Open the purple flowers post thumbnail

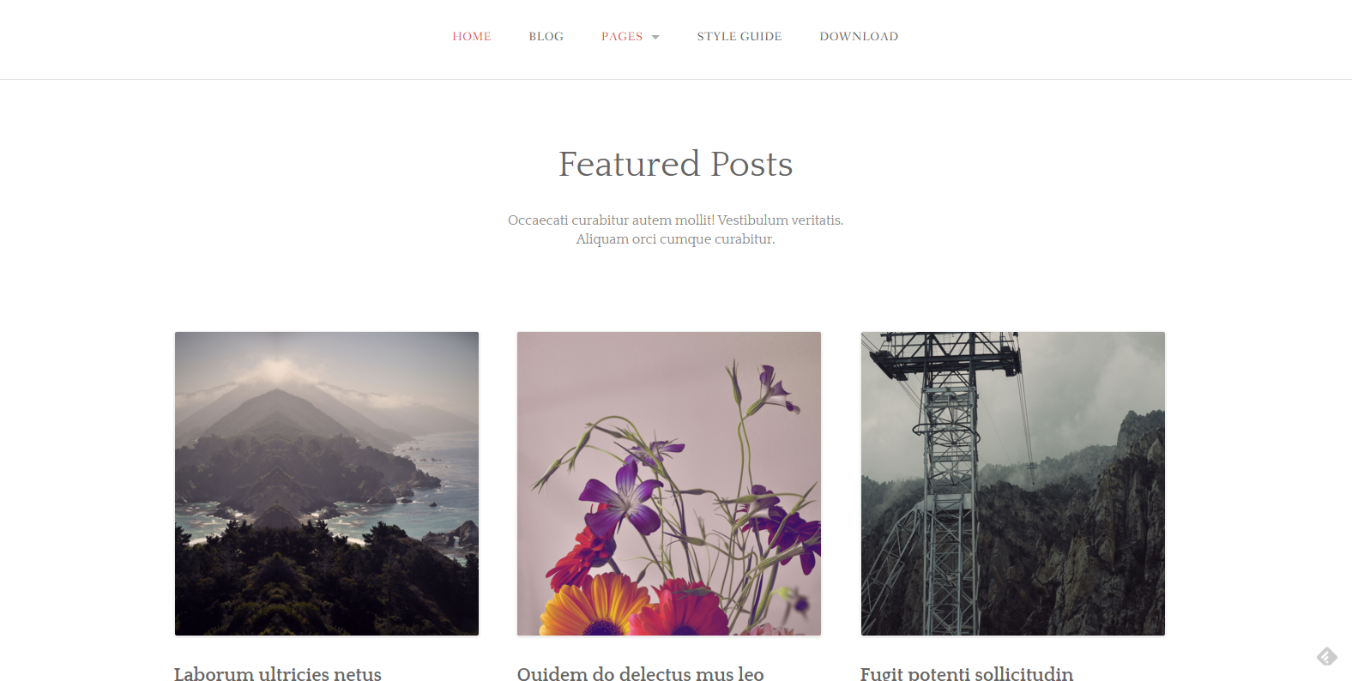[669, 484]
